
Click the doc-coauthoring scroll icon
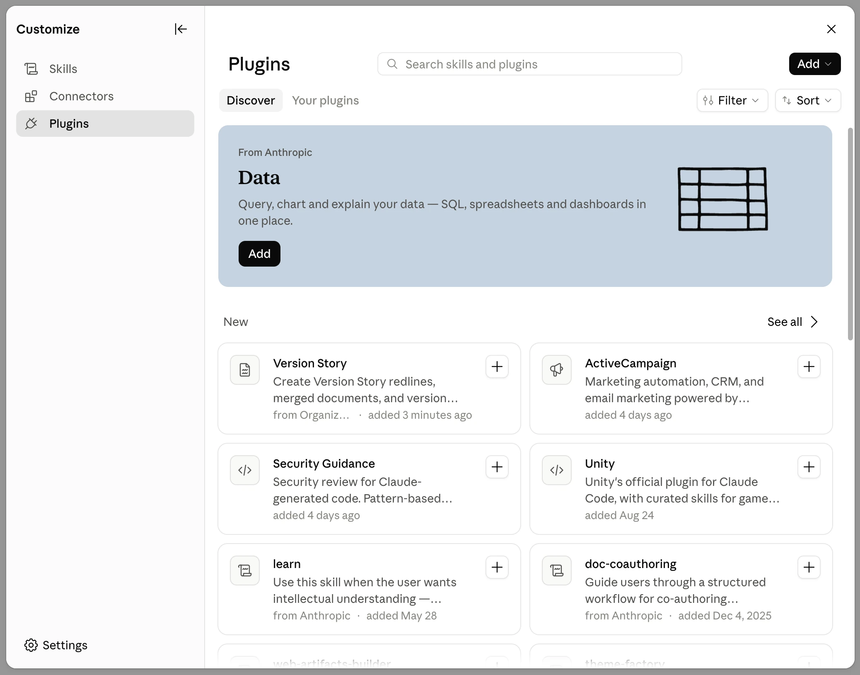557,571
